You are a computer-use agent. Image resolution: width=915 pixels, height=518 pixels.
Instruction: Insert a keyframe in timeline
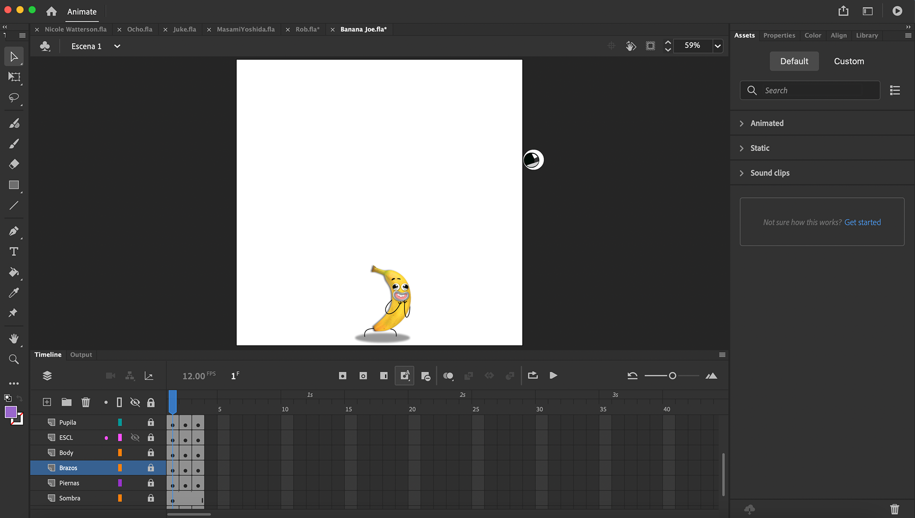[343, 376]
